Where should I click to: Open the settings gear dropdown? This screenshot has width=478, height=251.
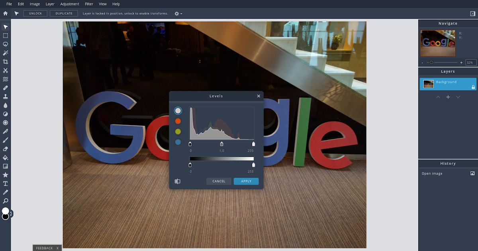(178, 14)
